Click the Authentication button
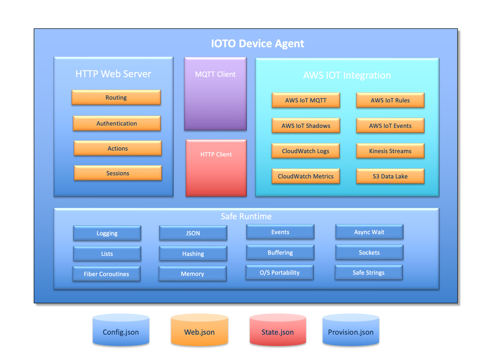The height and width of the screenshot is (363, 484). click(x=117, y=123)
